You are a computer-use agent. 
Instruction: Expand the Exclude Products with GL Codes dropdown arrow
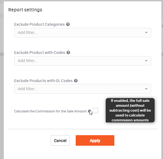pos(146,89)
